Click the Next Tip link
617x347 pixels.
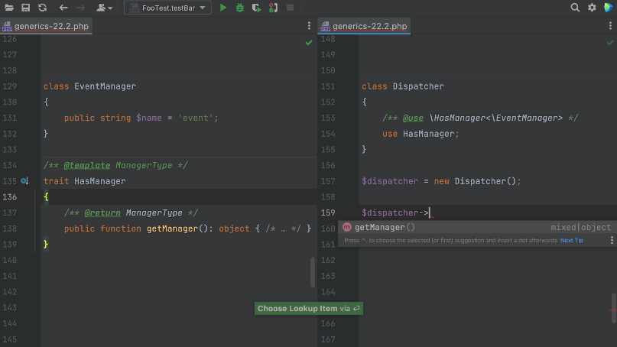(571, 241)
